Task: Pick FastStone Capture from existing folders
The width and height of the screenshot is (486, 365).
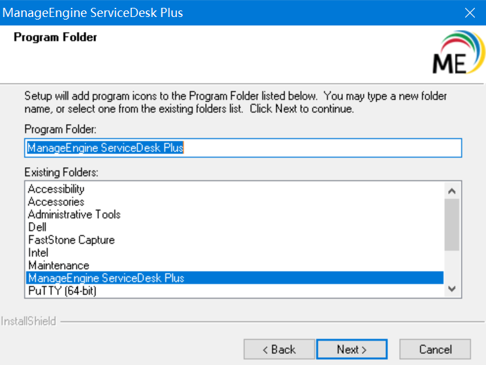Action: [x=71, y=240]
